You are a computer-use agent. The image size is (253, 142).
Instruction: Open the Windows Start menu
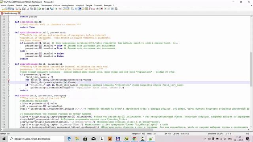(x=4, y=138)
